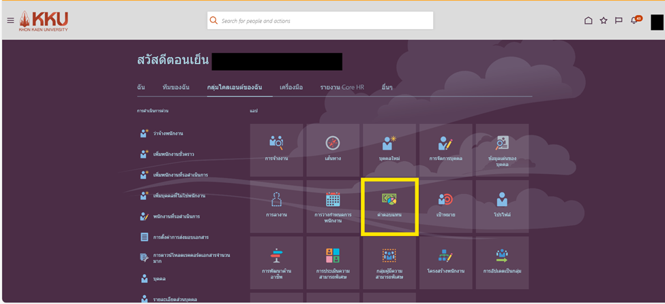Go to home using the house icon
Screen dimensions: 665x304
(x=588, y=20)
